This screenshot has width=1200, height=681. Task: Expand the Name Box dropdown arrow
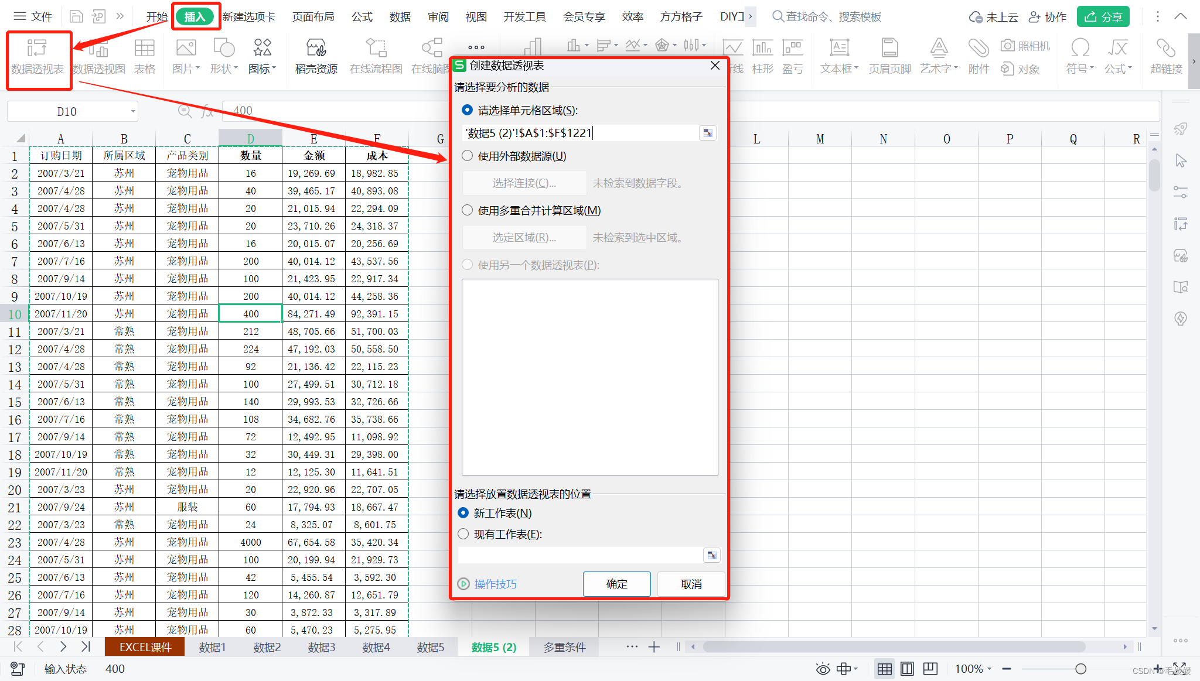tap(133, 111)
